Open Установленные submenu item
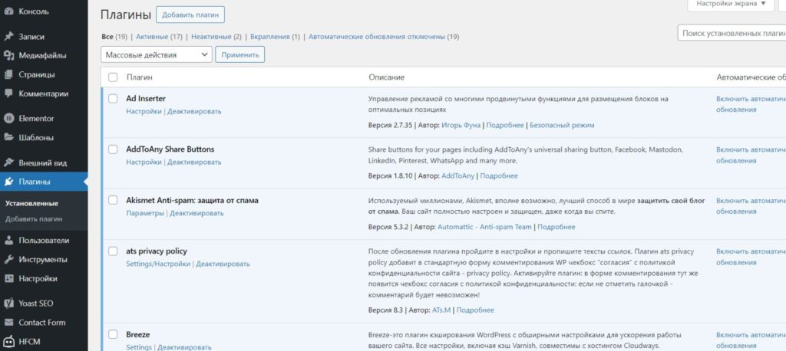Image resolution: width=786 pixels, height=351 pixels. 31,204
